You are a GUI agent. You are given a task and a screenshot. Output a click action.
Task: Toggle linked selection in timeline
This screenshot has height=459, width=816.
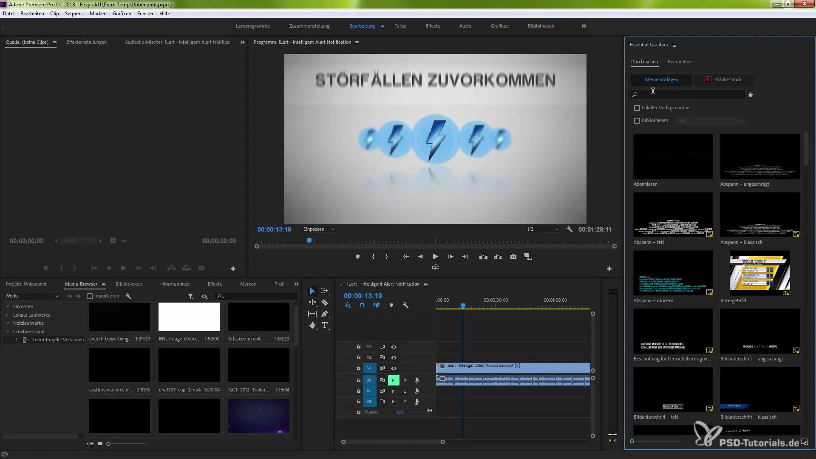coord(377,305)
